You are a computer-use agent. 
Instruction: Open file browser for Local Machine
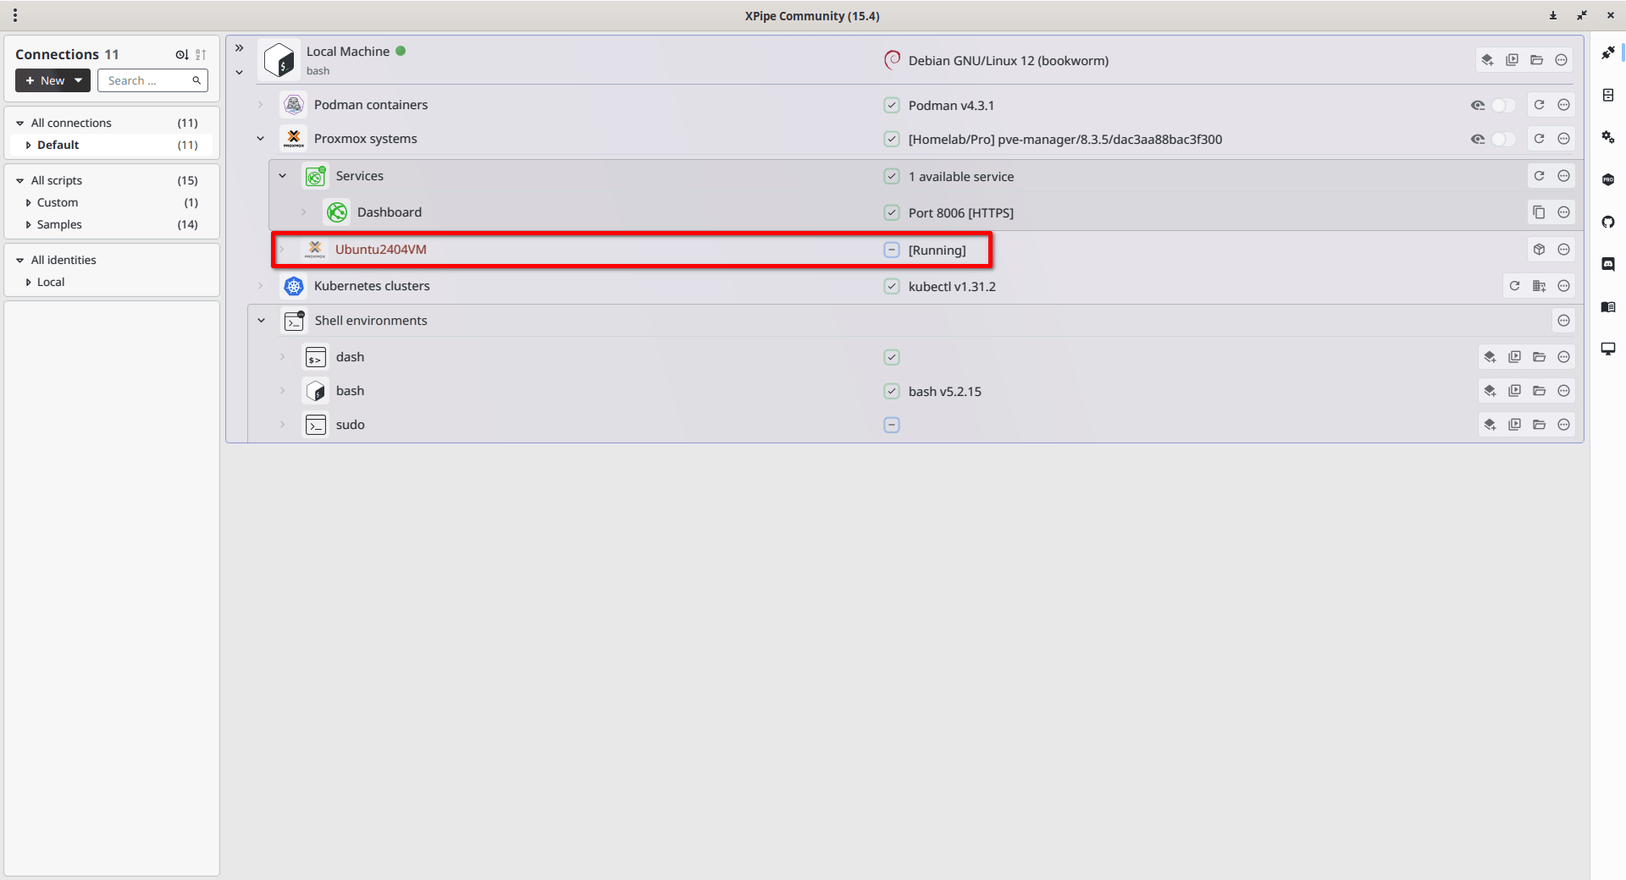[1536, 60]
